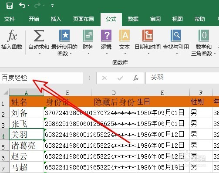Click the 姓名 header cell
The width and height of the screenshot is (219, 173).
[27, 102]
